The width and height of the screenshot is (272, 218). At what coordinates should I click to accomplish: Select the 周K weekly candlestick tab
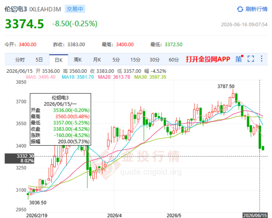[x=78, y=60]
